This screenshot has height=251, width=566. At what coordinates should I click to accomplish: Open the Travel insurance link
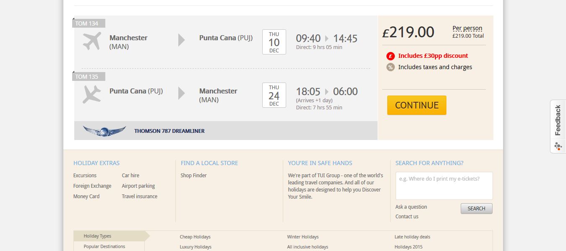click(x=139, y=197)
